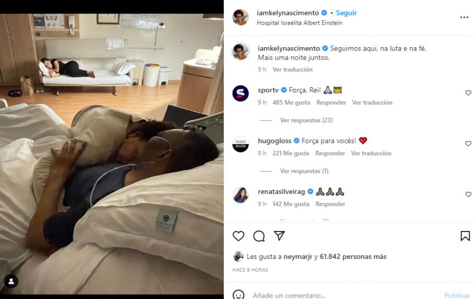
Task: Like the hugogloss comment
Action: pyautogui.click(x=469, y=144)
